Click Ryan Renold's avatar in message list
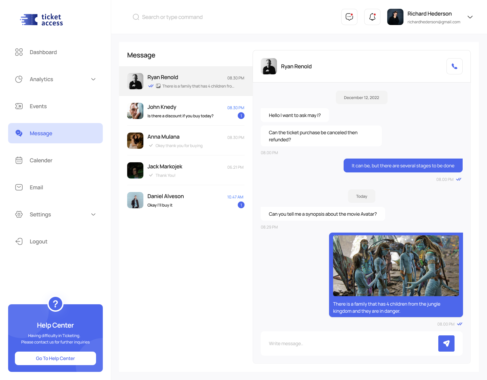This screenshot has width=487, height=380. click(x=135, y=81)
